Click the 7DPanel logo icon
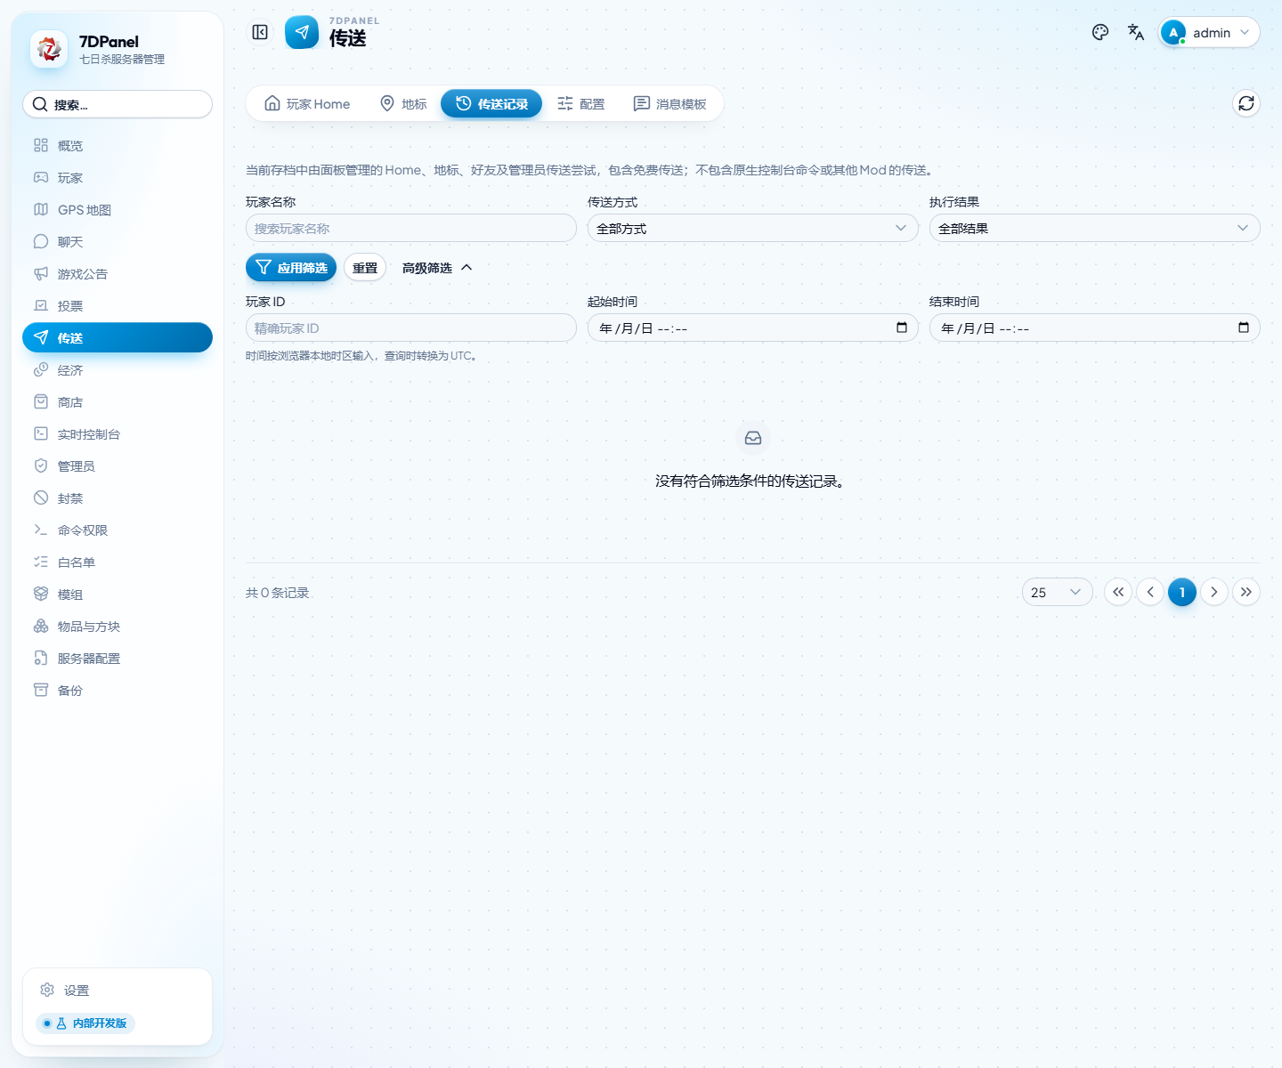This screenshot has width=1282, height=1068. coord(49,49)
